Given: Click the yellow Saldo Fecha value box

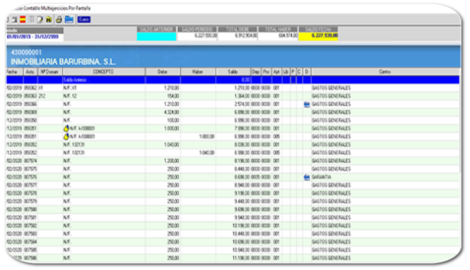Looking at the screenshot, I should 318,36.
